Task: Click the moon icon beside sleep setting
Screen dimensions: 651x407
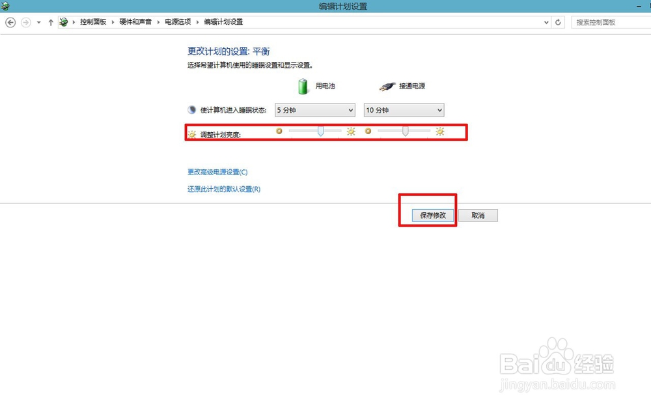Action: tap(192, 109)
